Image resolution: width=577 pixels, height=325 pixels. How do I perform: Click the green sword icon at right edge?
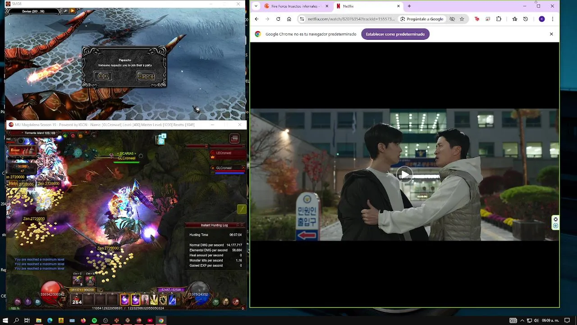[x=242, y=209]
